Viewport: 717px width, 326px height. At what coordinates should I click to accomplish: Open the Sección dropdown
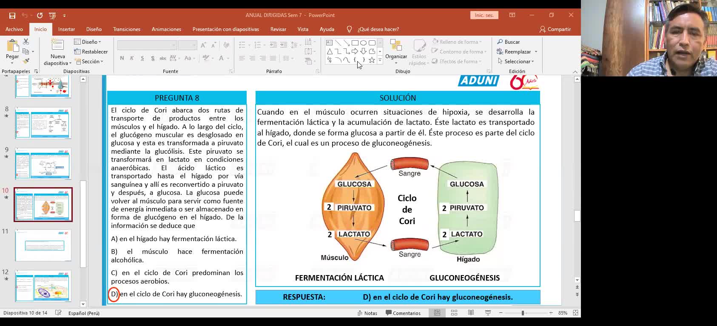[x=89, y=61]
